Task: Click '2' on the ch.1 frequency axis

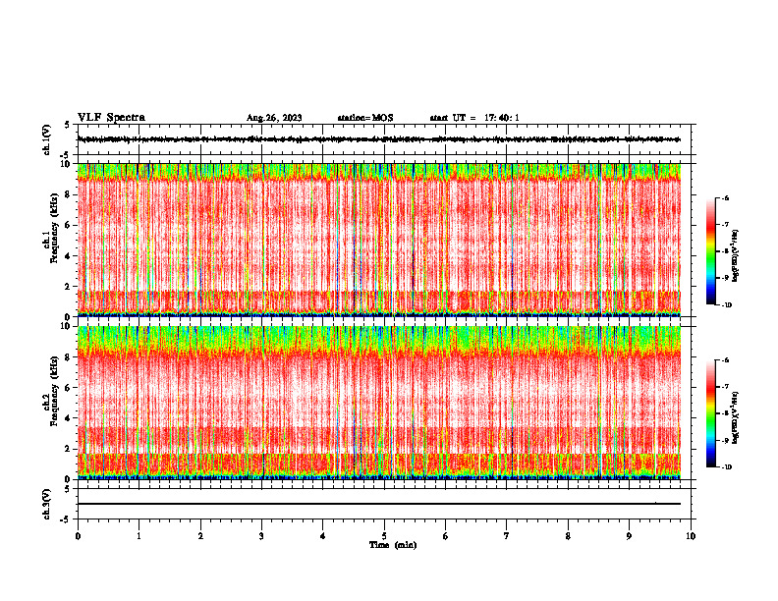Action: (x=68, y=287)
